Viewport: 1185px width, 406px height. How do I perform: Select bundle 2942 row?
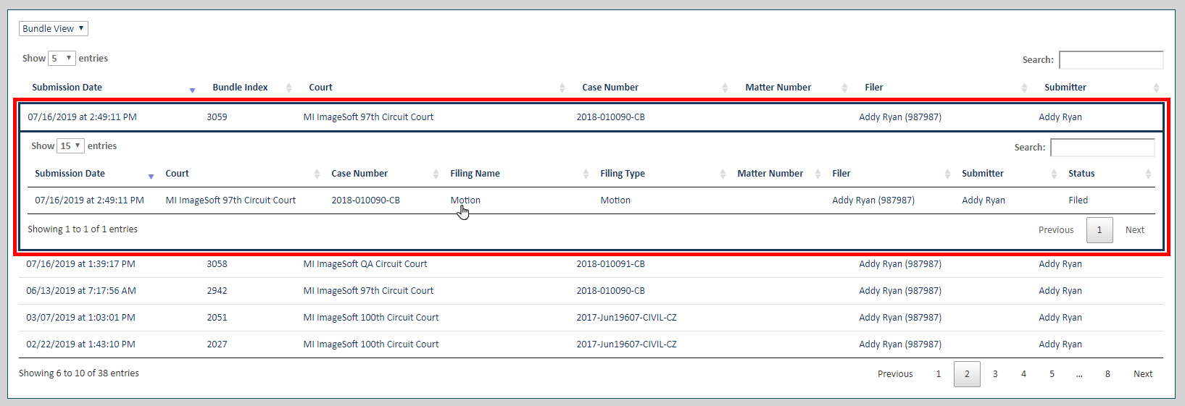point(591,291)
